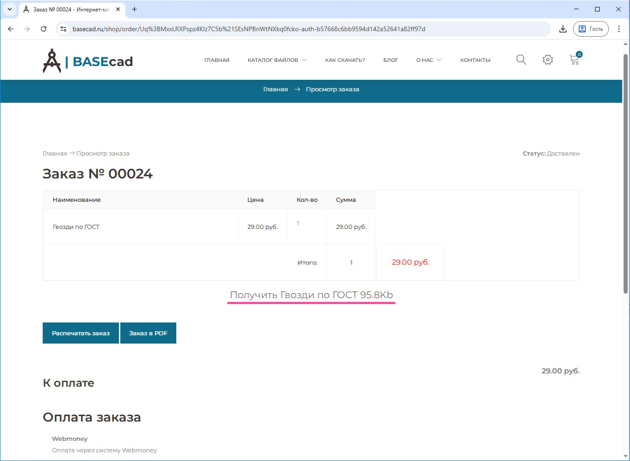
Task: Click the browser address bar URL
Action: pyautogui.click(x=249, y=29)
